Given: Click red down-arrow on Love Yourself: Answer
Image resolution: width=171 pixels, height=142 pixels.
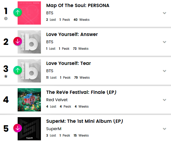Looking at the screenshot, I should (x=17, y=42).
